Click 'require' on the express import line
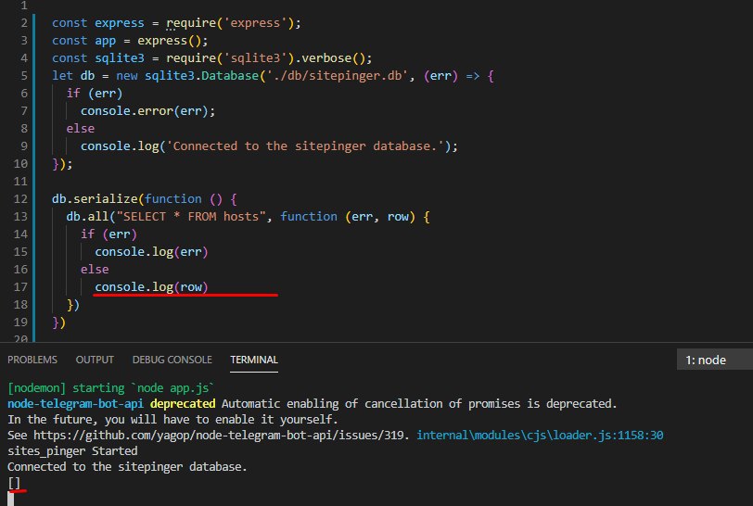This screenshot has height=506, width=753. 191,23
